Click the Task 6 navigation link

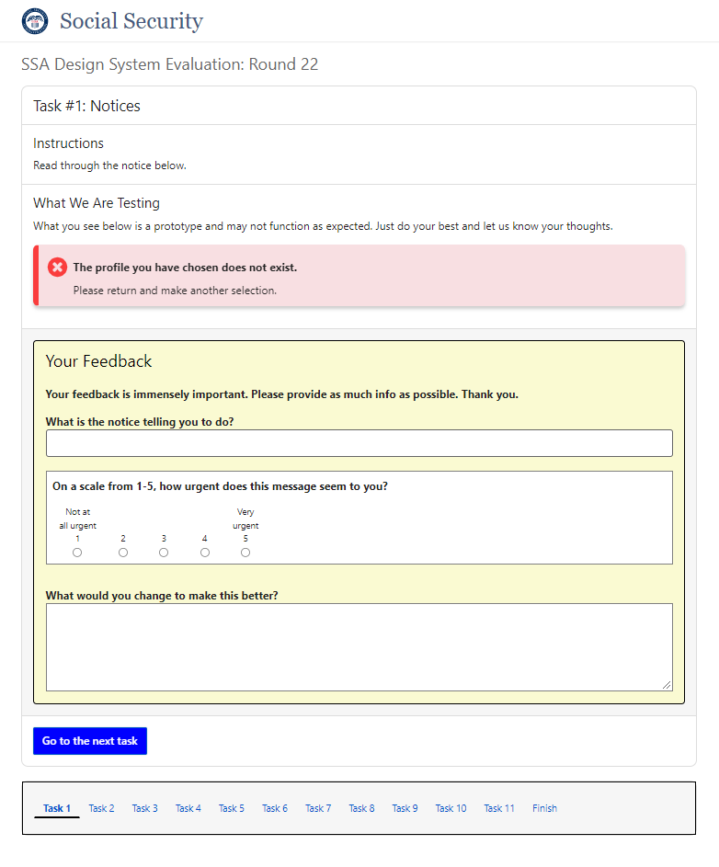[x=275, y=808]
